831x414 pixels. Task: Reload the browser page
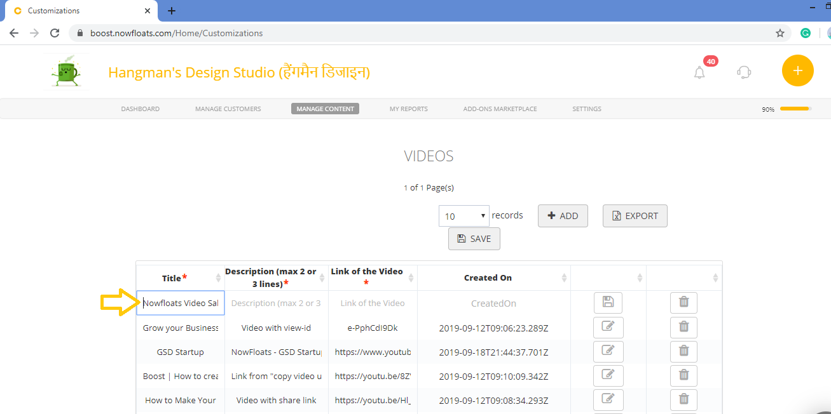(55, 33)
